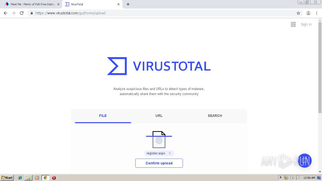Click the browser forward arrow
322x181 pixels.
14,13
